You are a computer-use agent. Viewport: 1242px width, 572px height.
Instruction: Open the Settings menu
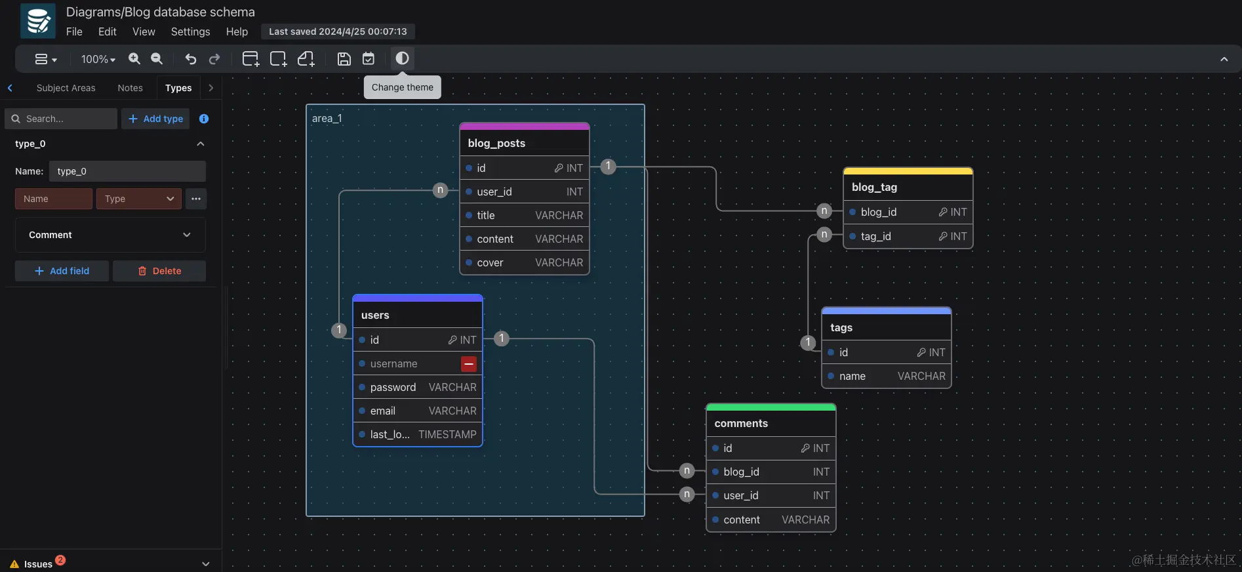point(190,31)
